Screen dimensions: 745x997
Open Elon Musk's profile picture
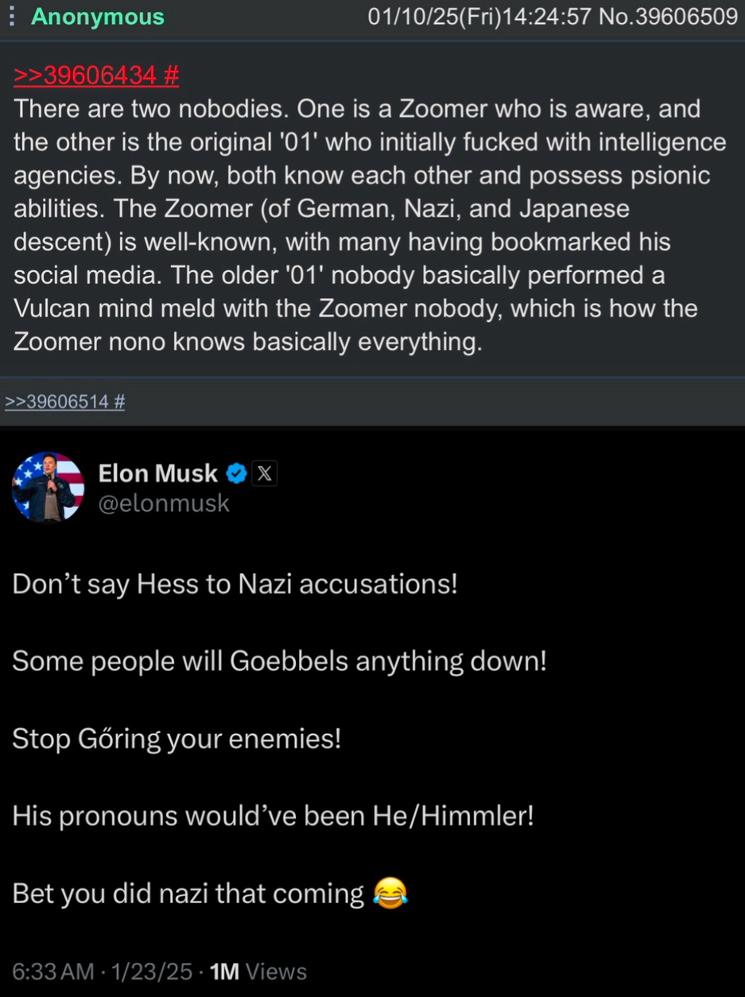point(48,487)
